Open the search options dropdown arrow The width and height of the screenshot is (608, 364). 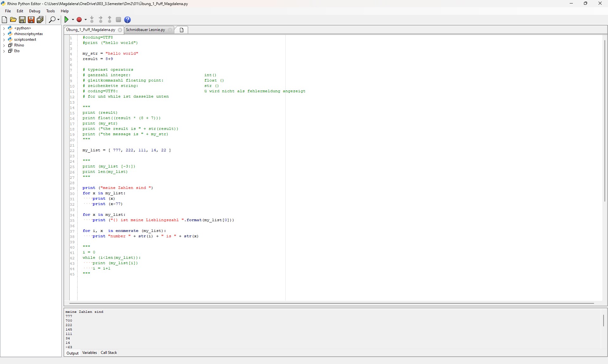(x=58, y=20)
